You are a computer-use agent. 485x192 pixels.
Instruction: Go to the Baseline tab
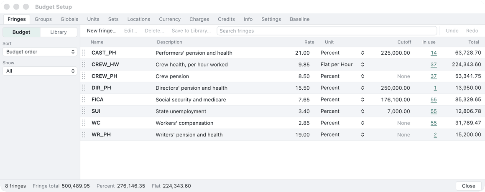[x=300, y=19]
